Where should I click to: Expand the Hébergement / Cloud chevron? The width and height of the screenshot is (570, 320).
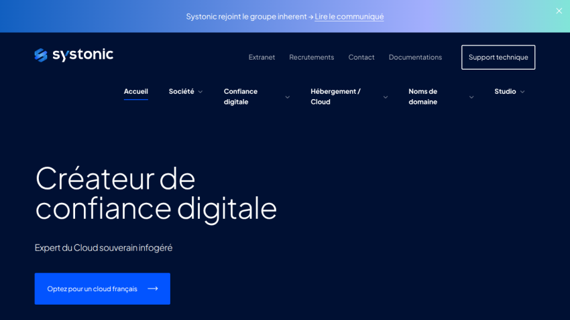386,97
